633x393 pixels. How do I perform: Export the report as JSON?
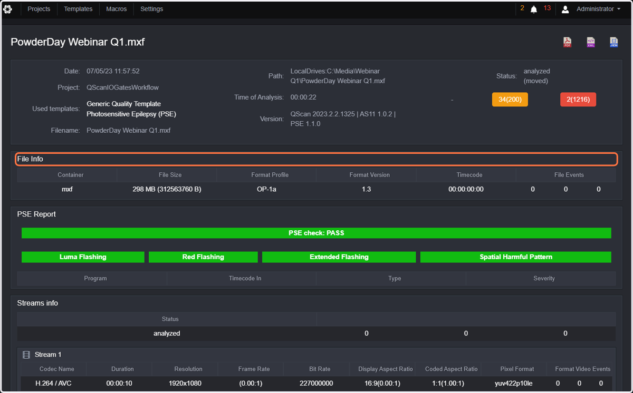(613, 42)
